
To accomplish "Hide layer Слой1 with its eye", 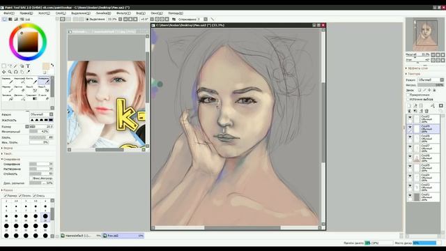I will [x=410, y=195].
